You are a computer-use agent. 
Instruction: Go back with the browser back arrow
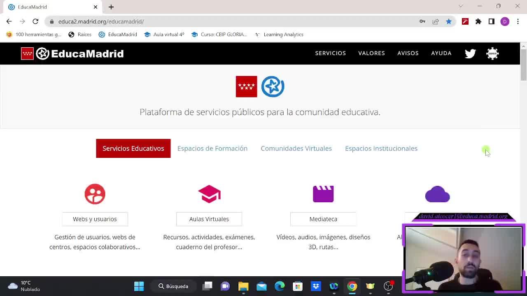9,21
